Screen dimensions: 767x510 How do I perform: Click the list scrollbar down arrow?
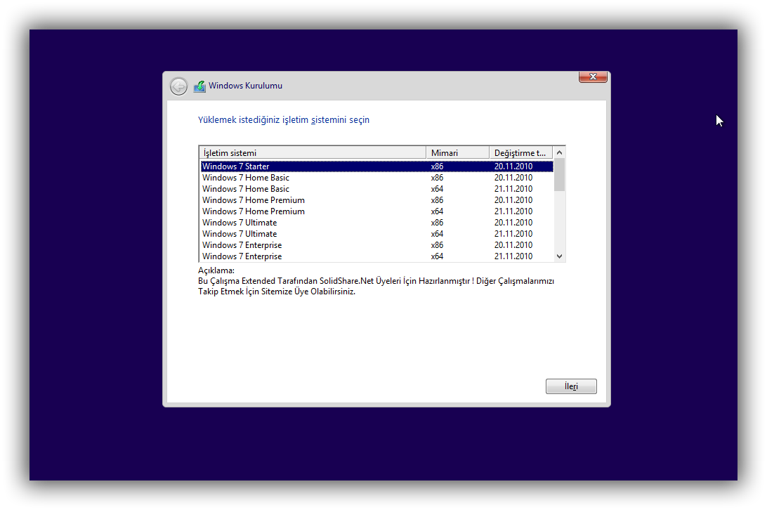[559, 256]
